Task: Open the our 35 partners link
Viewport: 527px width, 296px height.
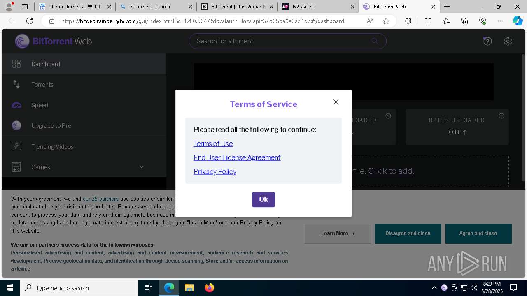Action: (x=100, y=199)
